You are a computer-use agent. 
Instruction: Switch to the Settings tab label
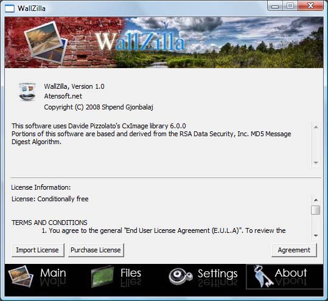coord(218,274)
